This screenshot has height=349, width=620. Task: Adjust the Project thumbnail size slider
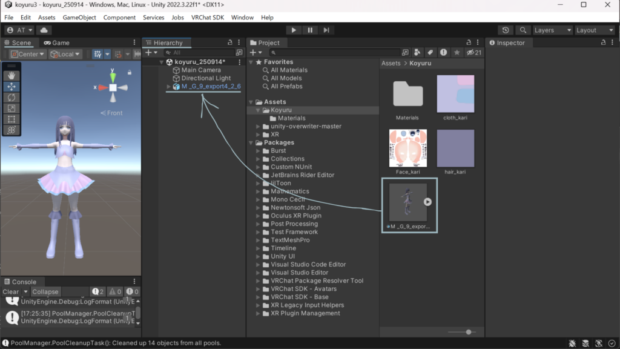click(x=468, y=332)
